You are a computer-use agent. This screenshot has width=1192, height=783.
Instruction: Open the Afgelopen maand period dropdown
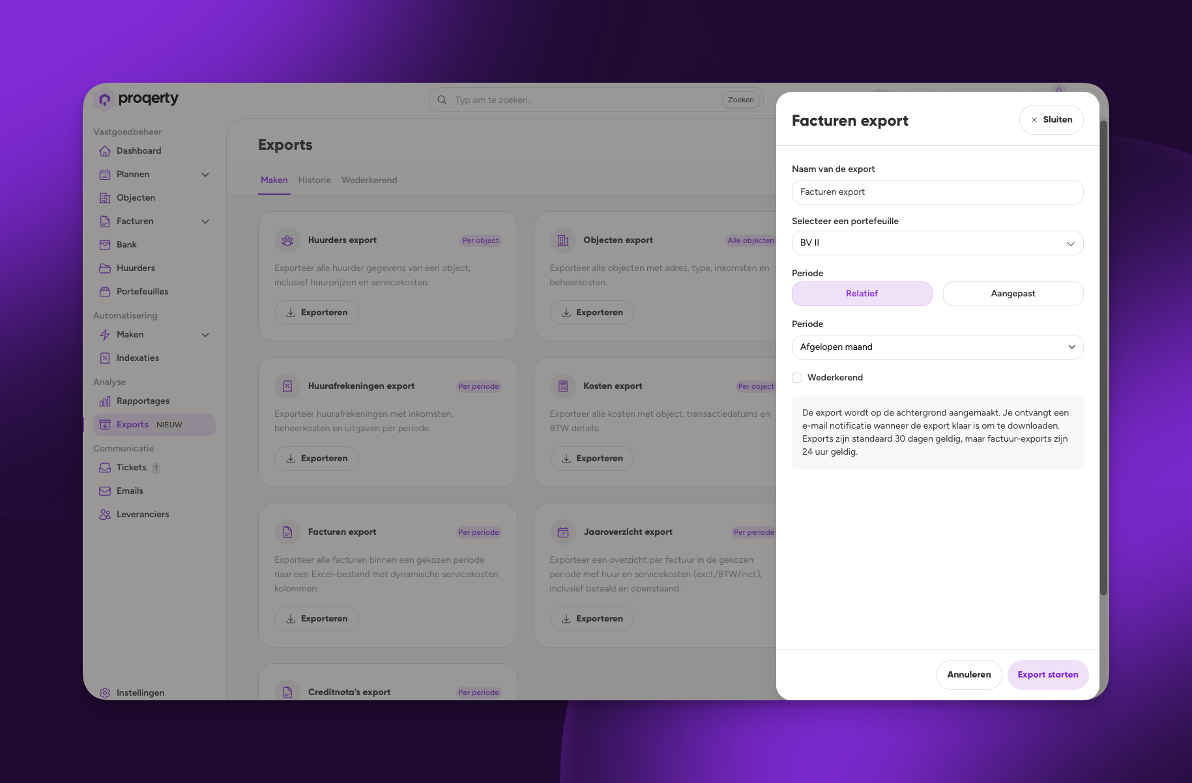937,347
